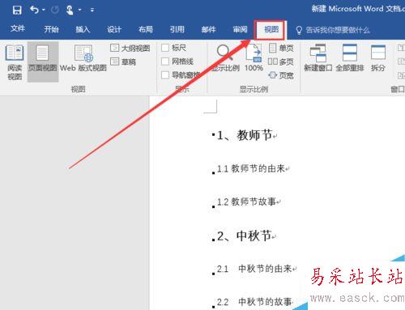Click the line 2.1 中秋节的由来
The height and width of the screenshot is (310, 405).
coord(254,269)
